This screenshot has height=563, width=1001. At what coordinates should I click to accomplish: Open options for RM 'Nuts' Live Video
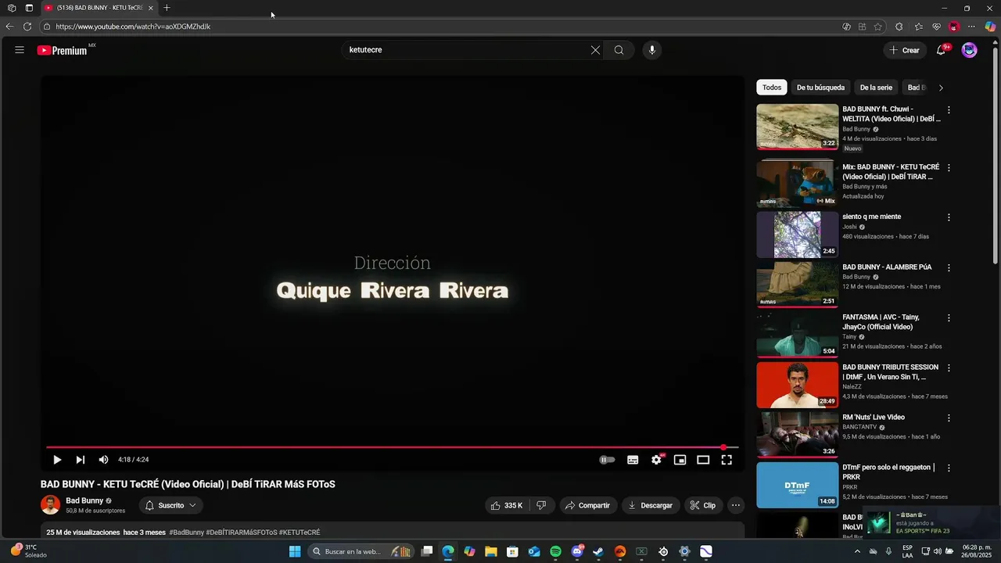click(949, 418)
